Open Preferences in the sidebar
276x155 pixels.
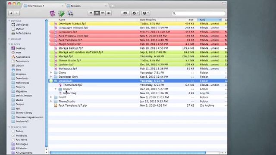22,83
